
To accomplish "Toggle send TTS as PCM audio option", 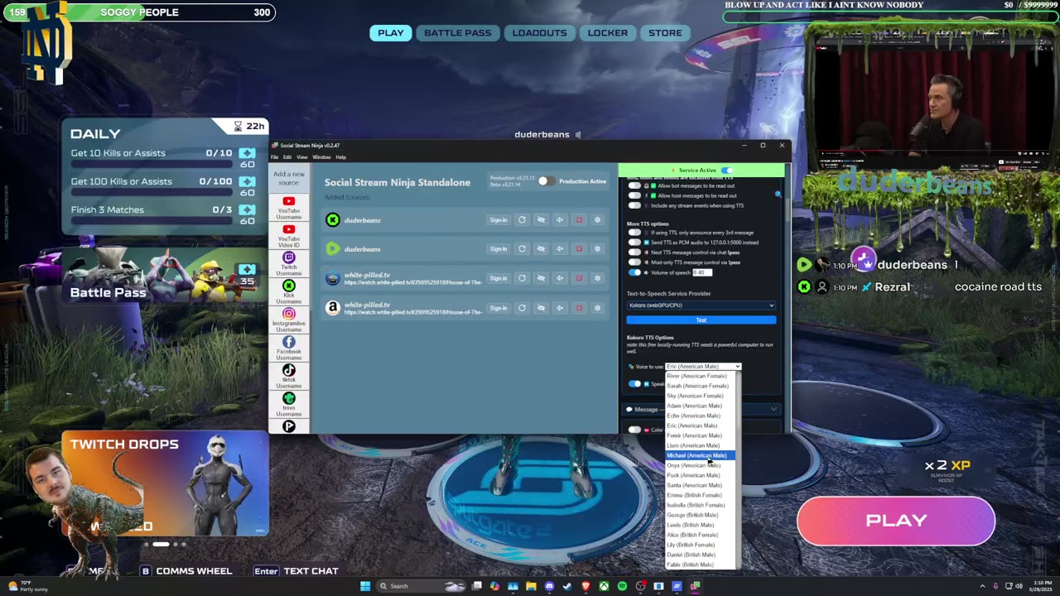I will coord(634,243).
